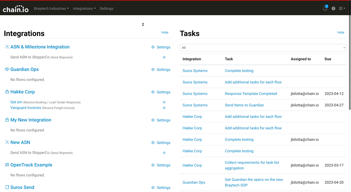Click due date 2023-04-20
This screenshot has width=351, height=192.
pos(334,182)
